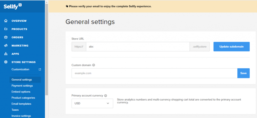
Task: Open the Apps menu item
Action: [x=15, y=54]
